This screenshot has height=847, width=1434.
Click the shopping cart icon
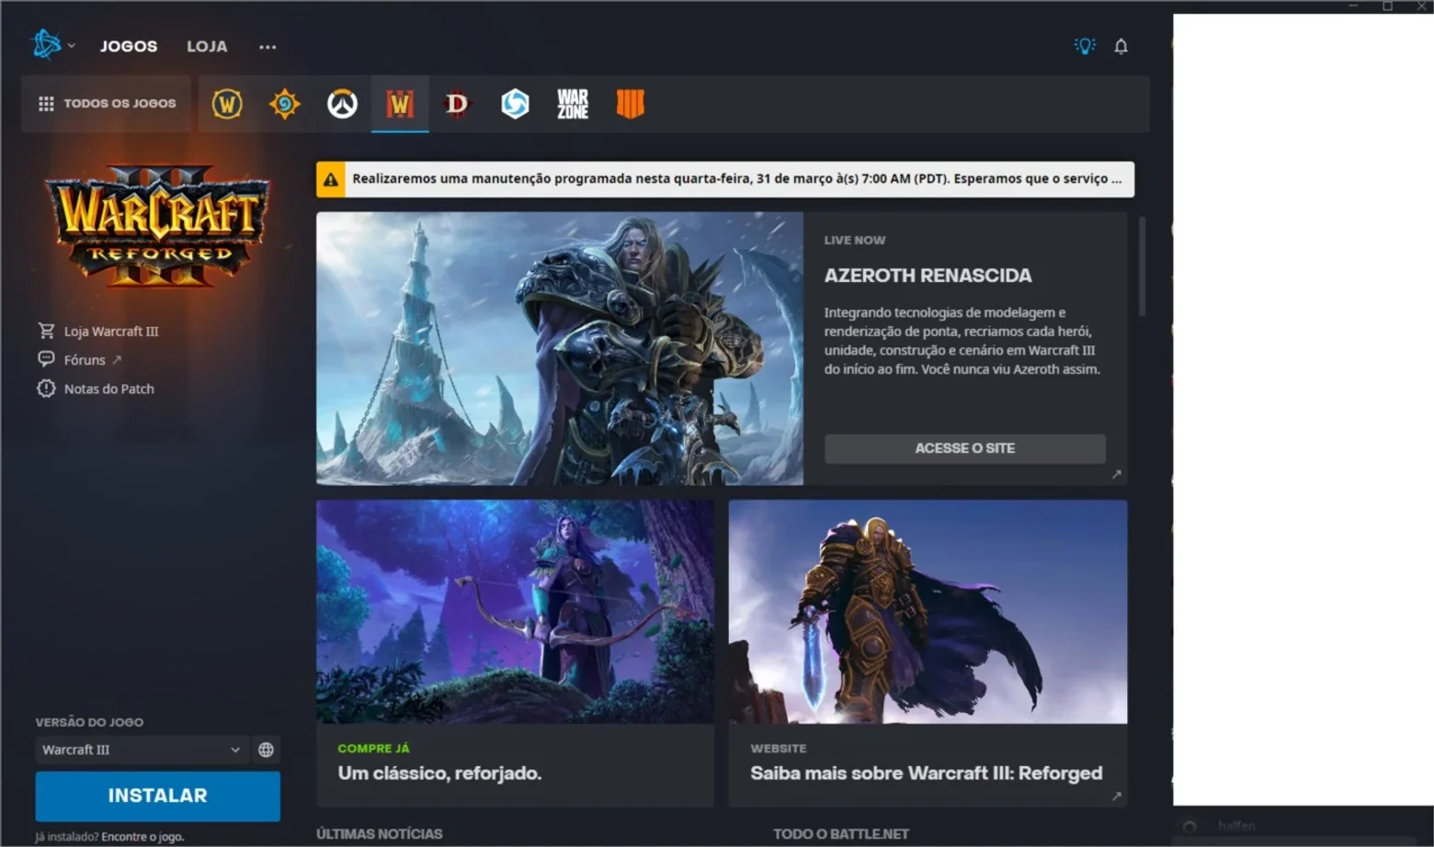click(x=46, y=330)
